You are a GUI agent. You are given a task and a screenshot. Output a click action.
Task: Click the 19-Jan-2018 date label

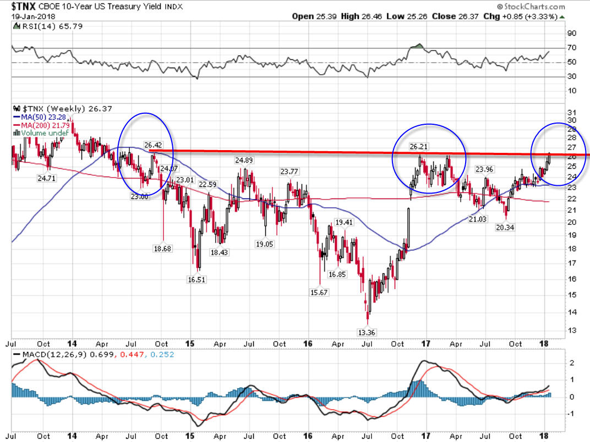(x=33, y=17)
